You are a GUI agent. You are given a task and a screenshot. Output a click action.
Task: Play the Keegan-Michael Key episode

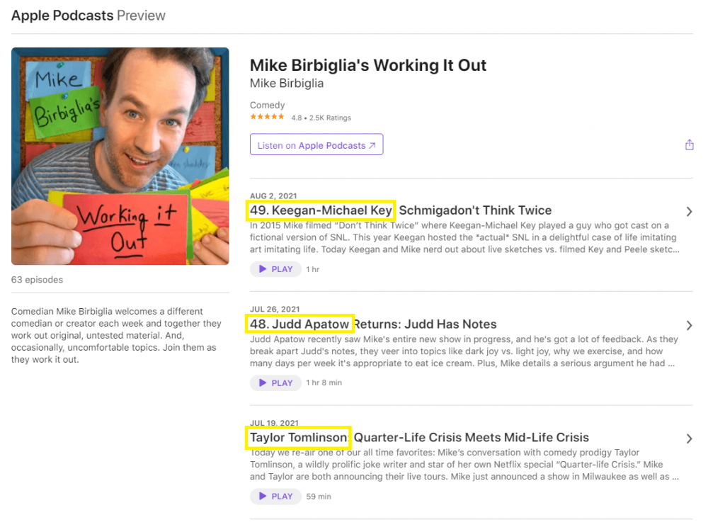tap(275, 269)
